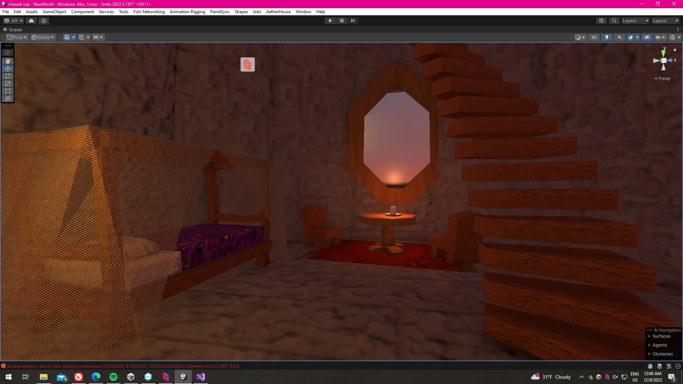Viewport: 683px width, 384px height.
Task: Toggle the 2D view mode
Action: pos(594,37)
